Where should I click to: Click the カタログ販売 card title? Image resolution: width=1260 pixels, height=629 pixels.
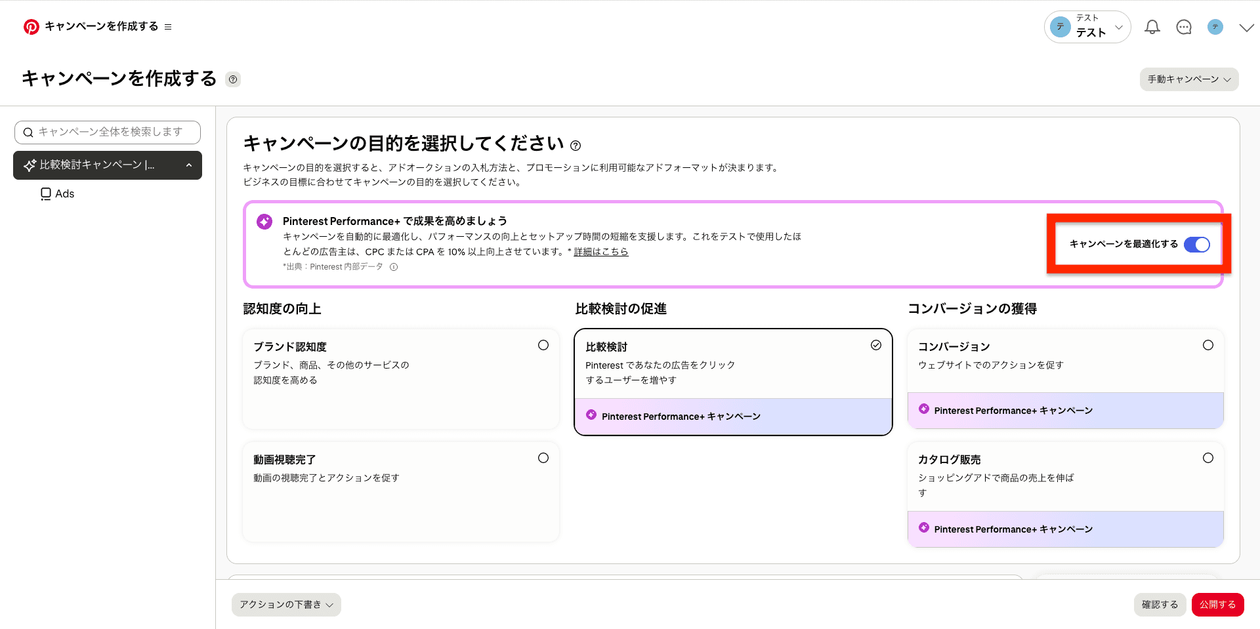click(x=950, y=460)
